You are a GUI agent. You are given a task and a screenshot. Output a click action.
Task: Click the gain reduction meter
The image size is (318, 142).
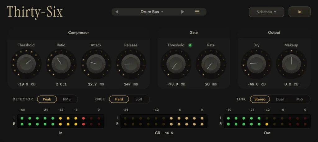[x=164, y=121]
